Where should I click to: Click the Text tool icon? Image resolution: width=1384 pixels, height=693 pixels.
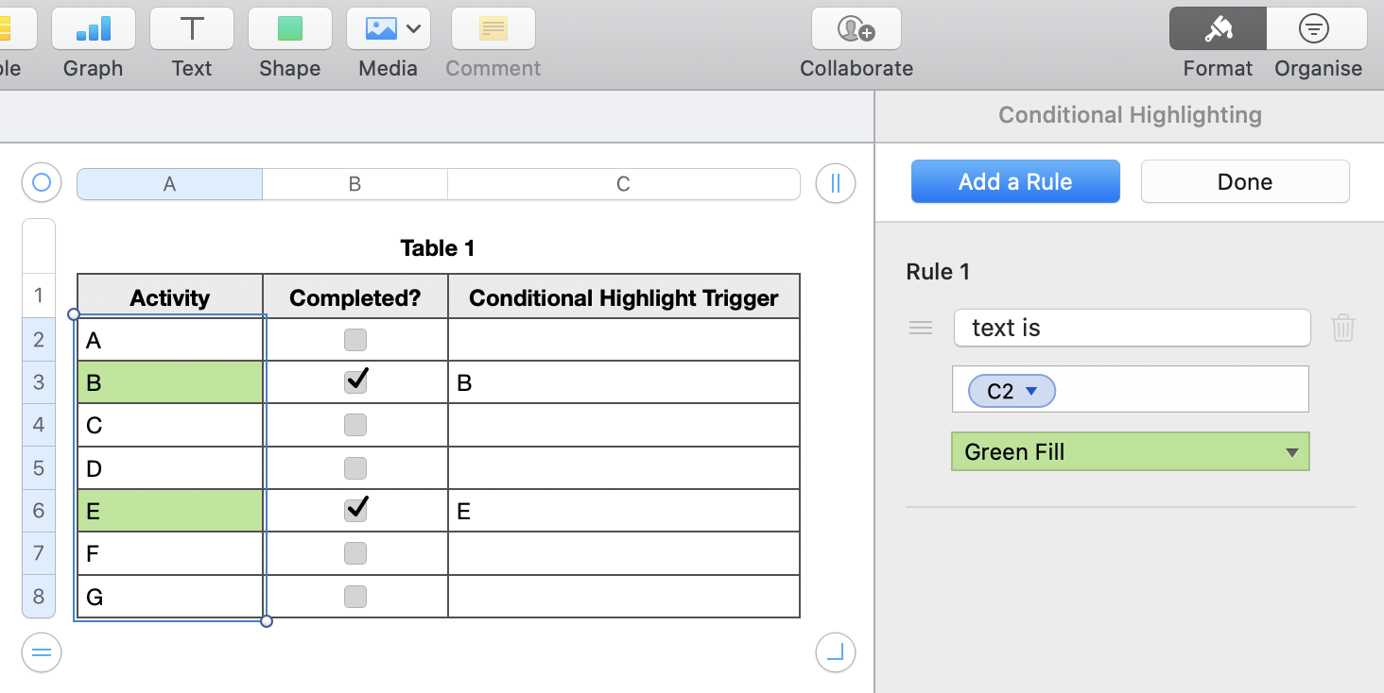192,29
